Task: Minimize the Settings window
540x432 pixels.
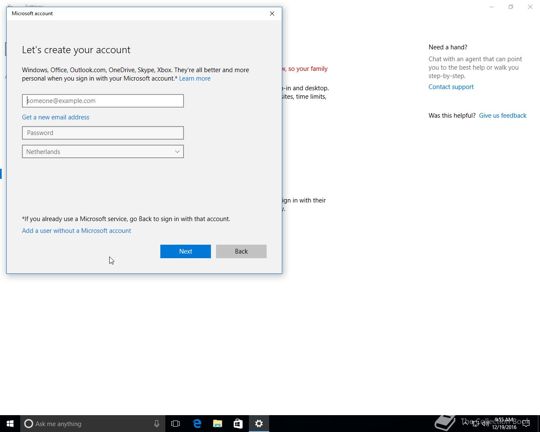Action: 491,7
